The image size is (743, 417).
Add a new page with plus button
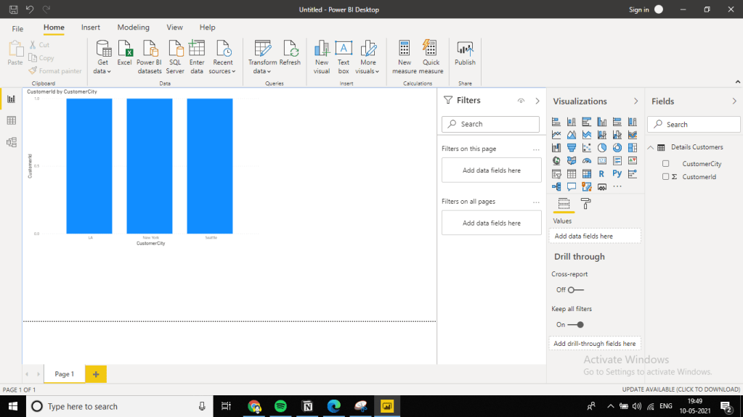coord(96,373)
